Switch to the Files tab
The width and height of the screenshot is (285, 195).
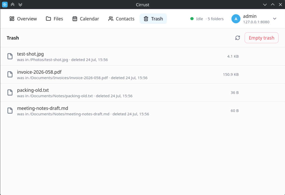click(54, 19)
